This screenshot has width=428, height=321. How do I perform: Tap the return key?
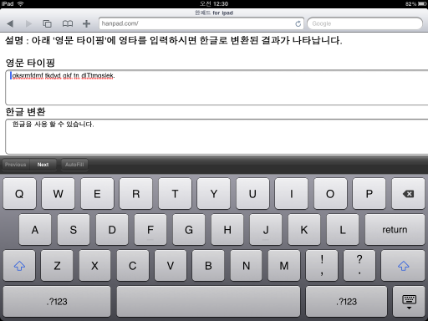click(395, 230)
